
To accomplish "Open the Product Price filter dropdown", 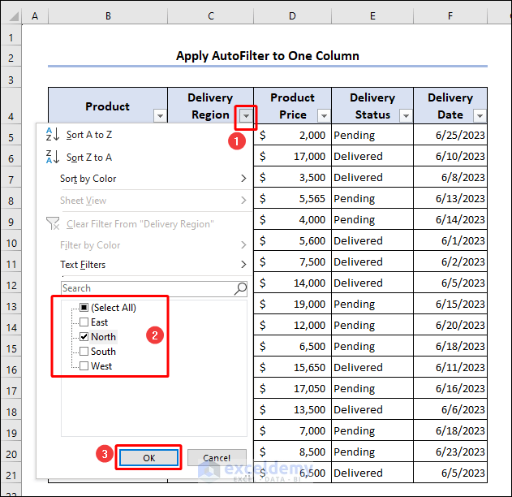I will 324,115.
